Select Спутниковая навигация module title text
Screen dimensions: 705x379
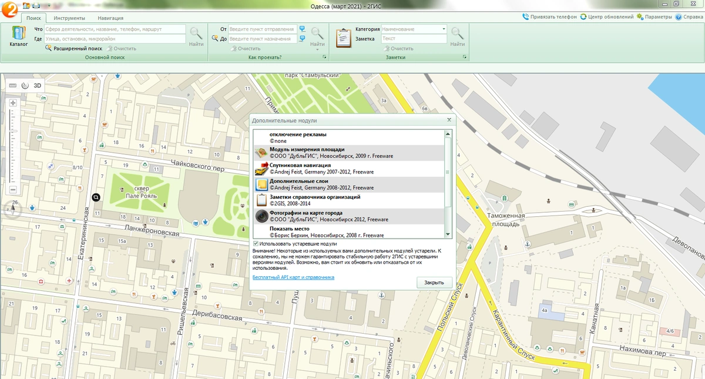pyautogui.click(x=300, y=165)
